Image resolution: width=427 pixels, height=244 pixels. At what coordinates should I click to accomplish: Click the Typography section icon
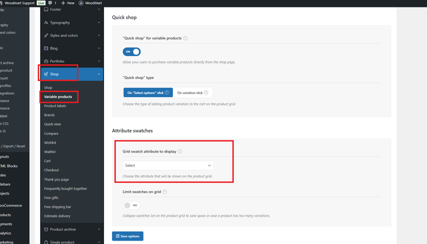[x=46, y=23]
